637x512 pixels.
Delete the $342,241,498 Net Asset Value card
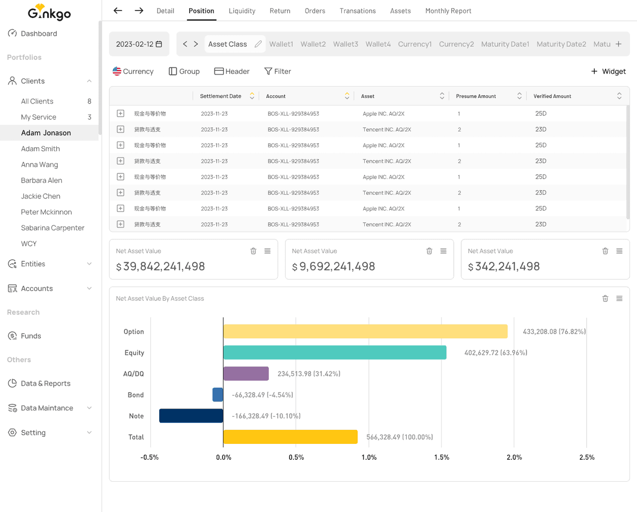click(605, 251)
